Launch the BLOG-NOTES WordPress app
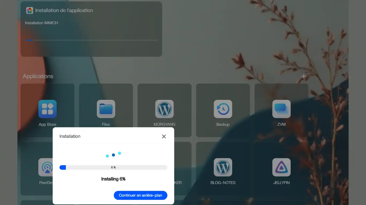Image resolution: width=366 pixels, height=205 pixels. pyautogui.click(x=223, y=167)
